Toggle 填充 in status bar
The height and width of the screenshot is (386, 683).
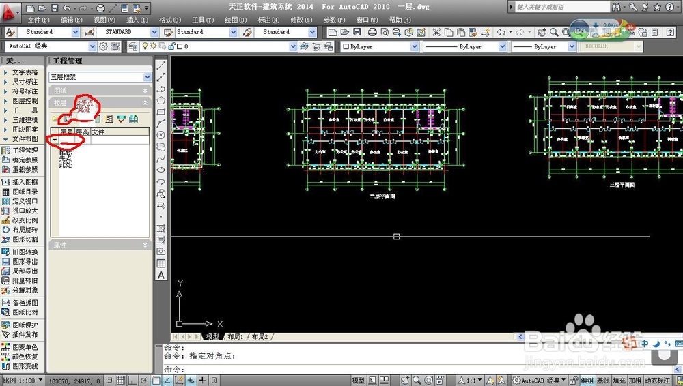click(x=619, y=381)
